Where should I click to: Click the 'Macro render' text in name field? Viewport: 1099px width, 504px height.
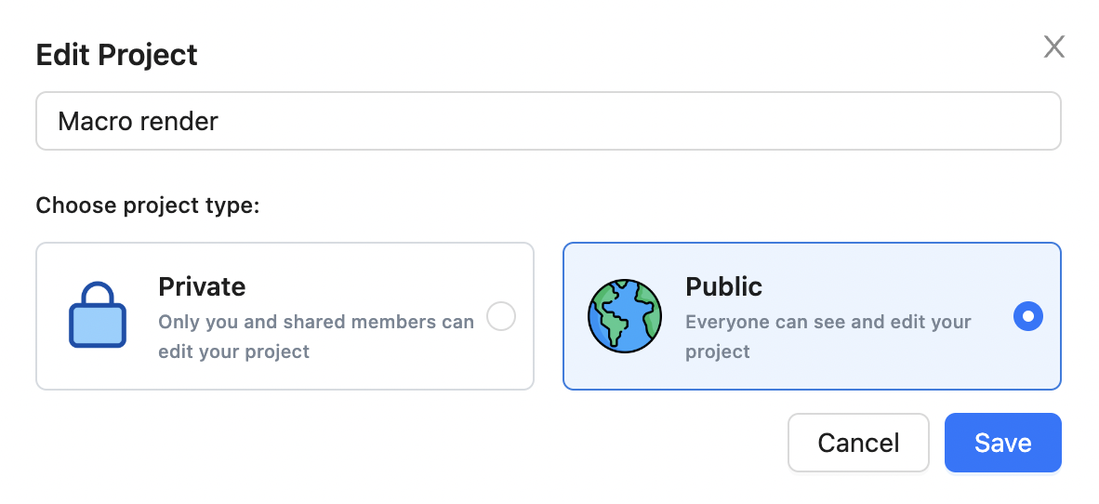(x=138, y=121)
